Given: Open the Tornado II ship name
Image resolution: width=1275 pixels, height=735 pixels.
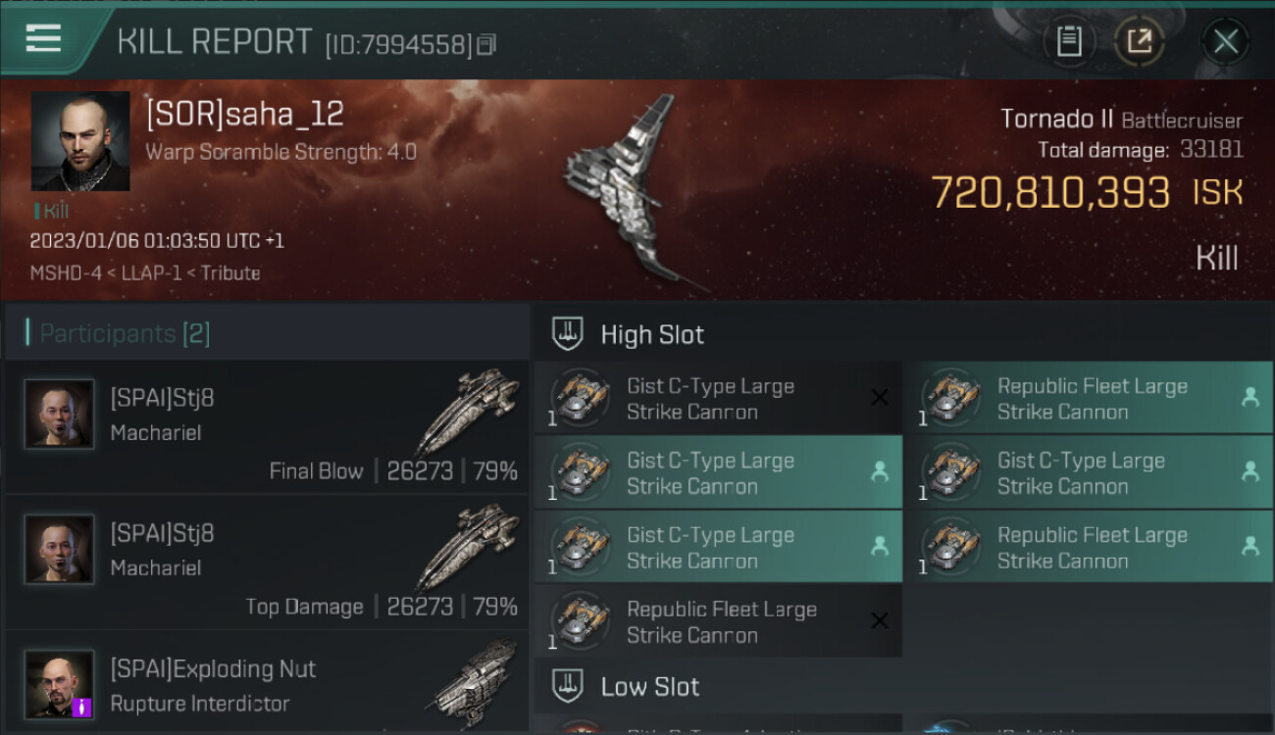Looking at the screenshot, I should pos(1056,120).
